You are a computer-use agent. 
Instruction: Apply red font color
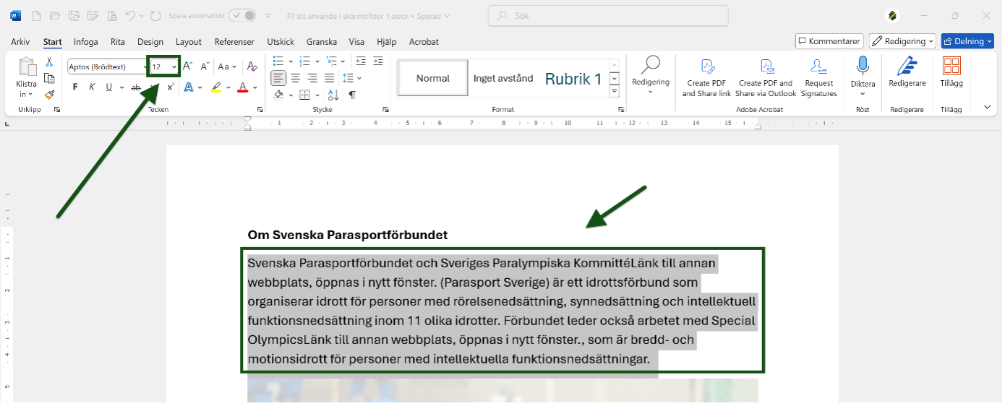(243, 87)
